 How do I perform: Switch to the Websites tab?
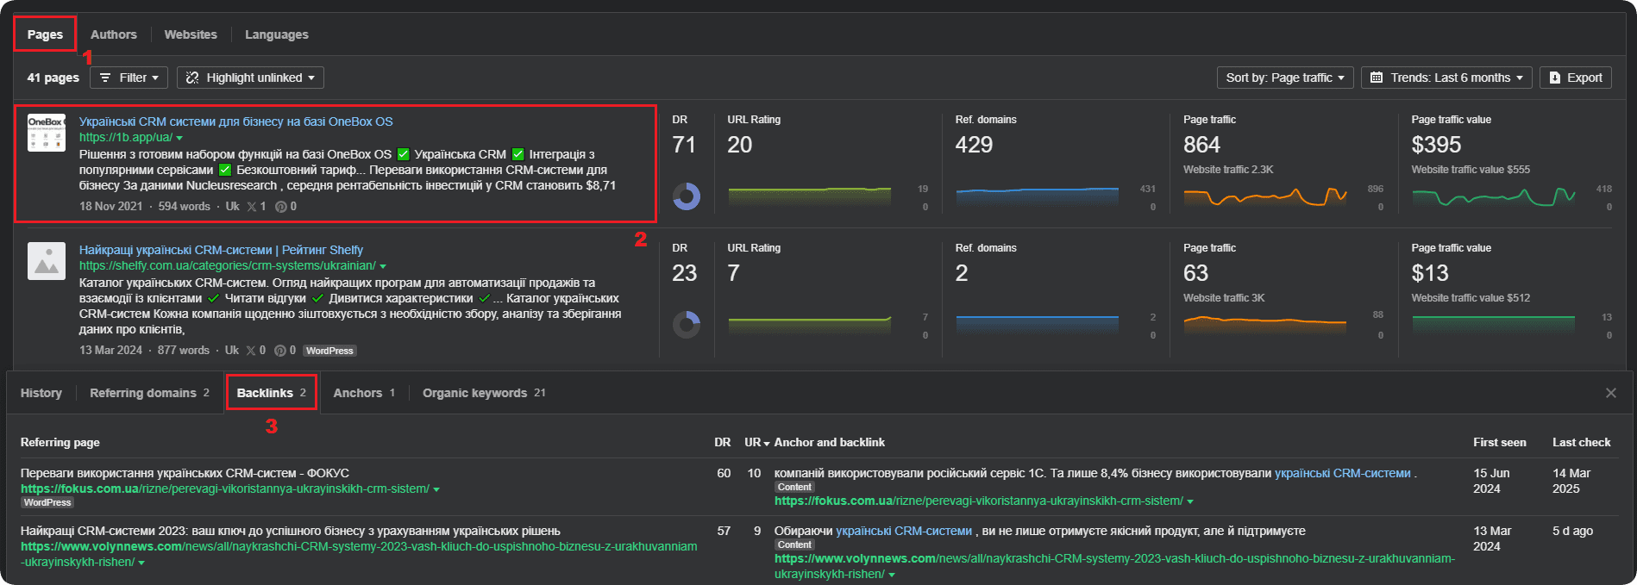pyautogui.click(x=191, y=34)
